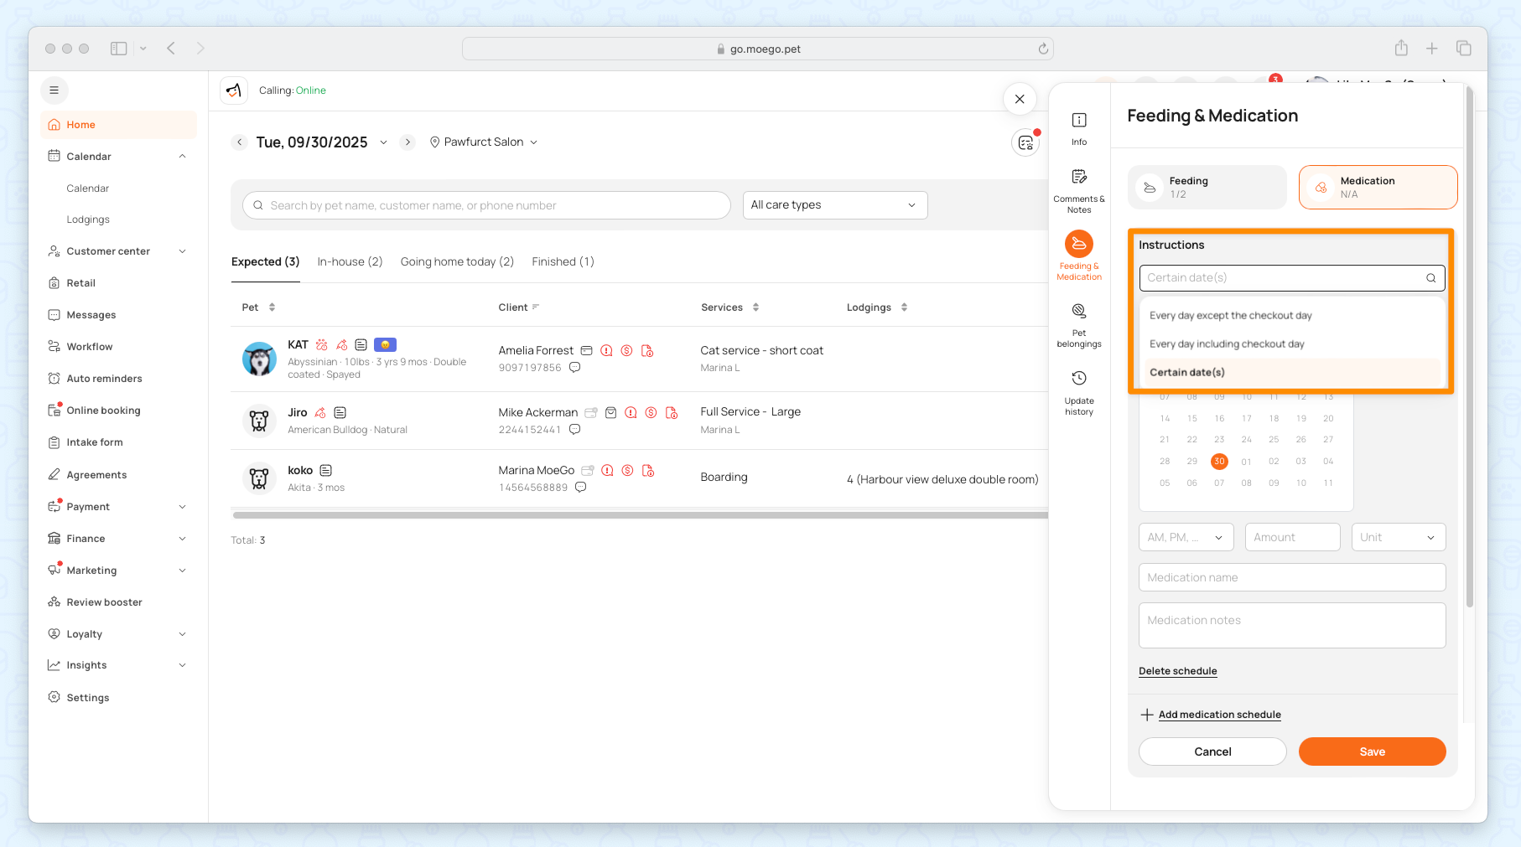
Task: Open Update history section
Action: click(1079, 391)
